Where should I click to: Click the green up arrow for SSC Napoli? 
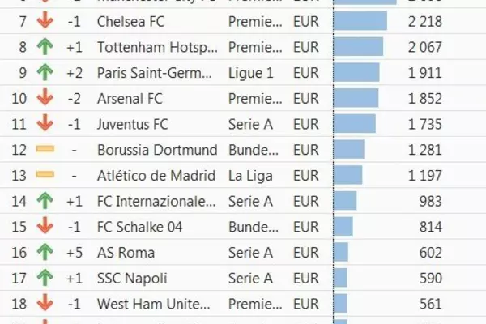pos(45,279)
